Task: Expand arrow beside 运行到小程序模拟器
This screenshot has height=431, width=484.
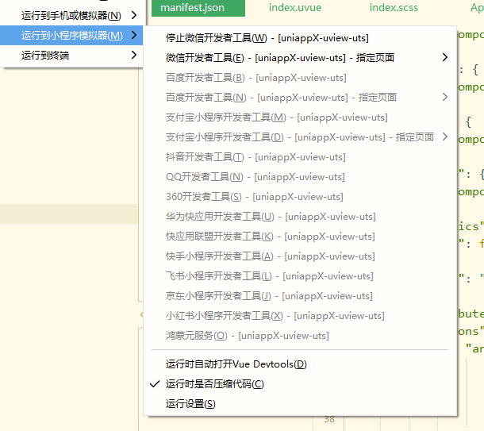Action: 133,36
